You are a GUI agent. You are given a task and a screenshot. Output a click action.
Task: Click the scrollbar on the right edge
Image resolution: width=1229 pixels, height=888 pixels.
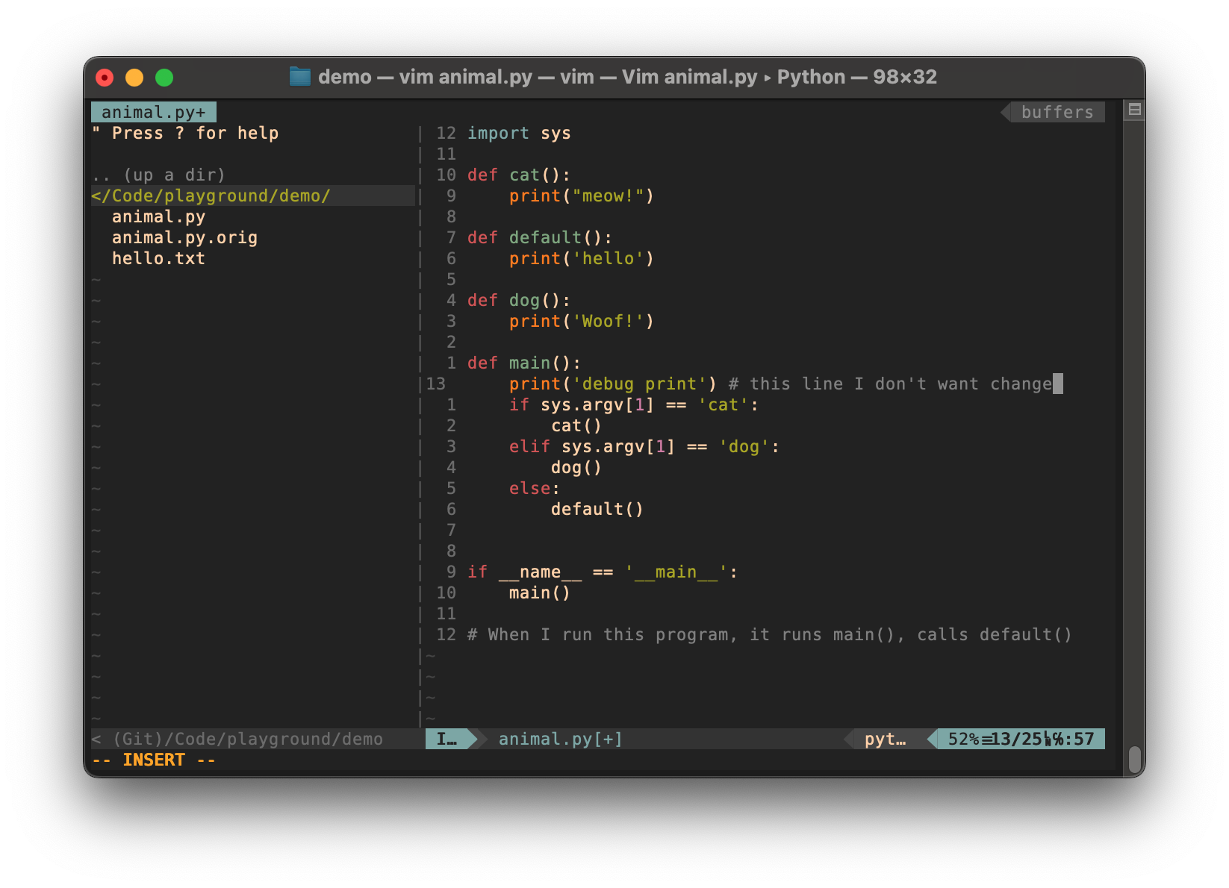click(1136, 758)
